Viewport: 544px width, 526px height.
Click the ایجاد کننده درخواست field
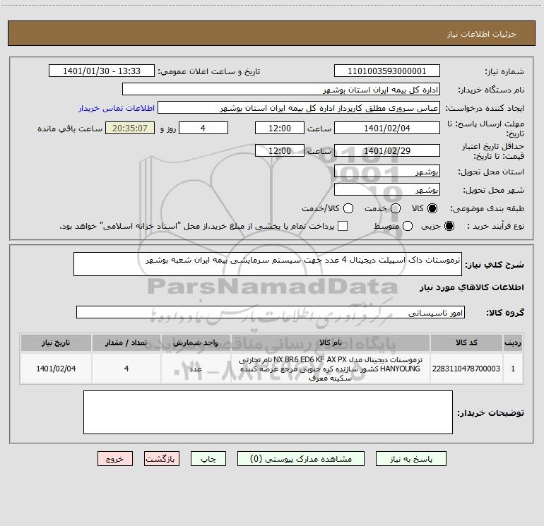(x=299, y=108)
